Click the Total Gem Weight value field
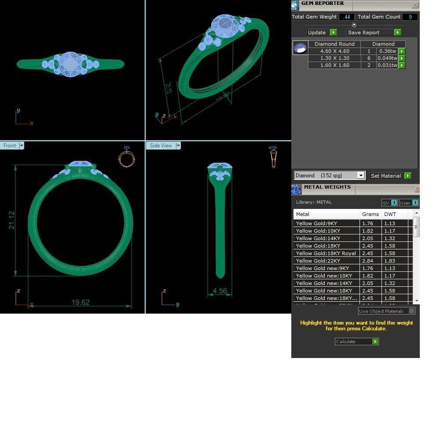Screen dimensions: 433x424 (347, 17)
